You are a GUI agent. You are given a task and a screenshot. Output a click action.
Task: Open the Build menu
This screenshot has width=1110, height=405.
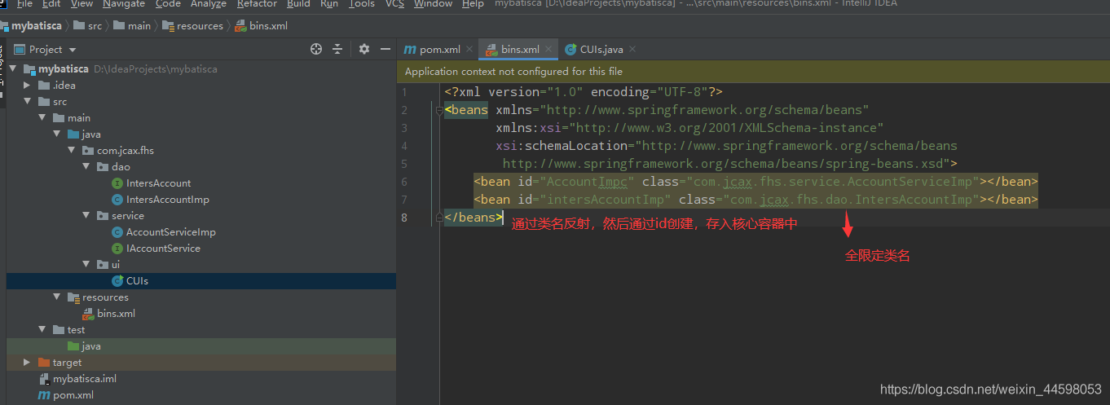click(x=298, y=3)
